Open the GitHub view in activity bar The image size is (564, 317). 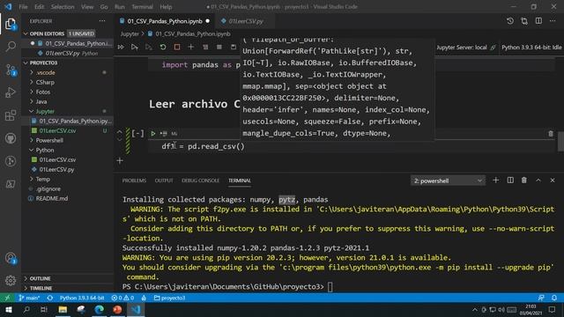[11, 138]
